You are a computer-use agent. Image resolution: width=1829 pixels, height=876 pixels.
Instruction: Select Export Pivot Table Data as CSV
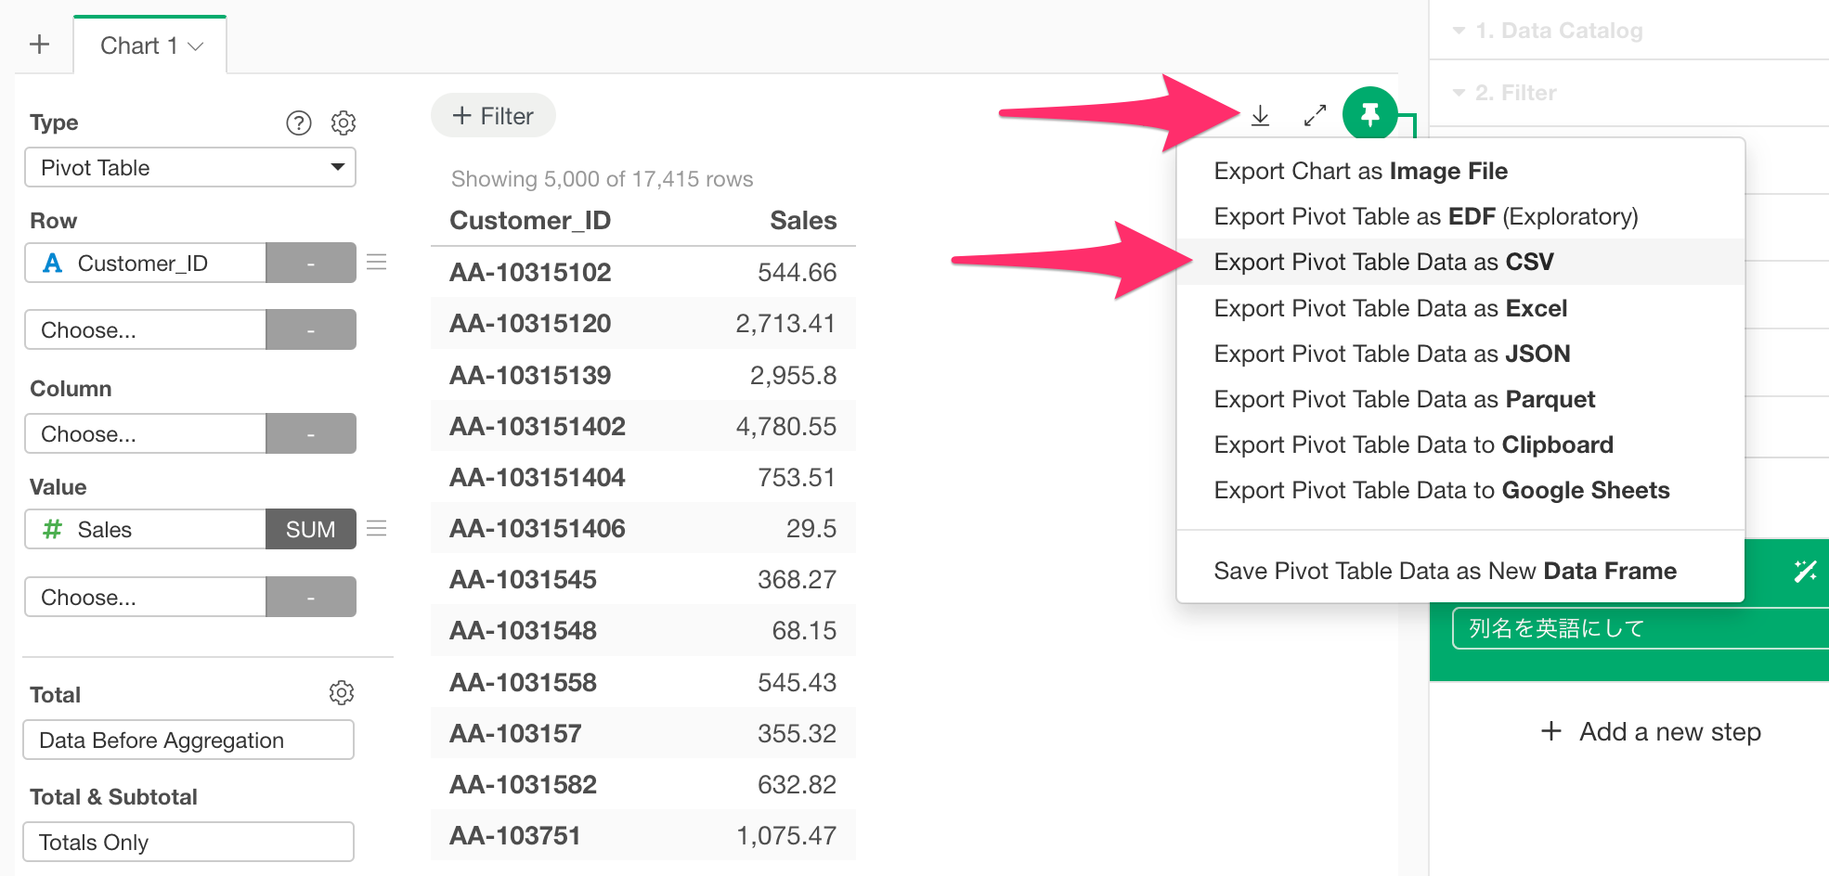[x=1383, y=263]
